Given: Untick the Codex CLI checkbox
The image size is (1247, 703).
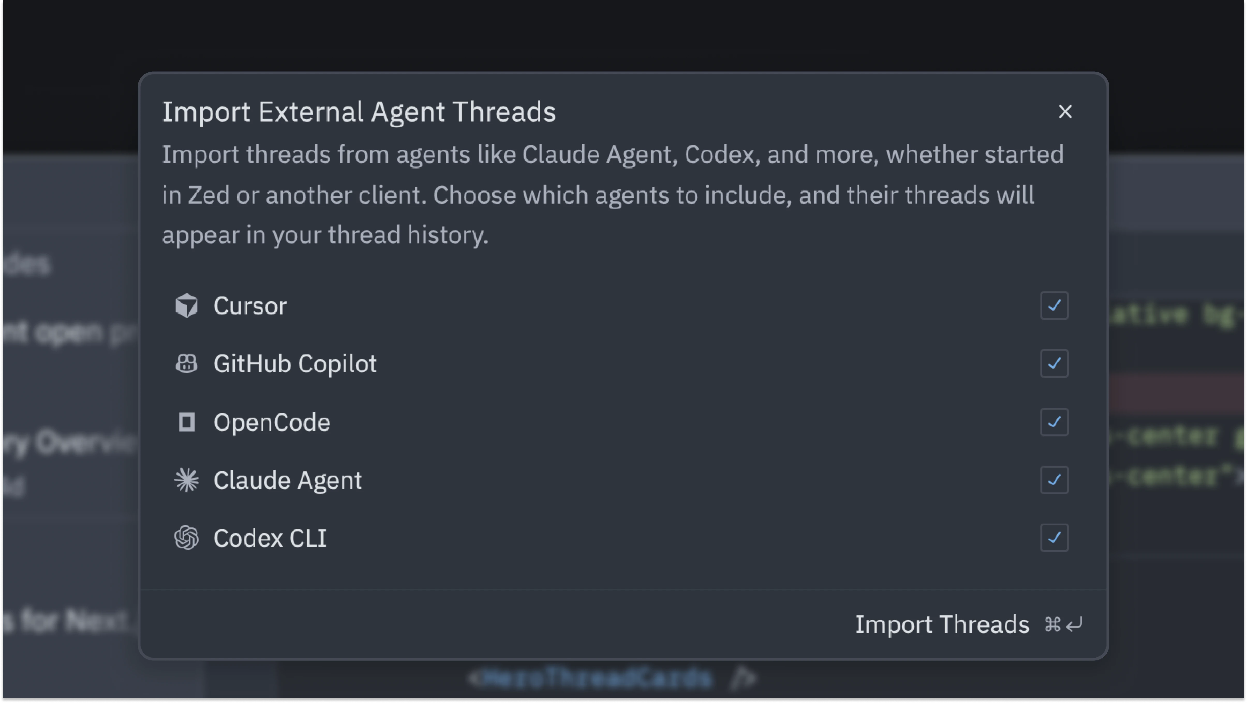Looking at the screenshot, I should [1054, 538].
